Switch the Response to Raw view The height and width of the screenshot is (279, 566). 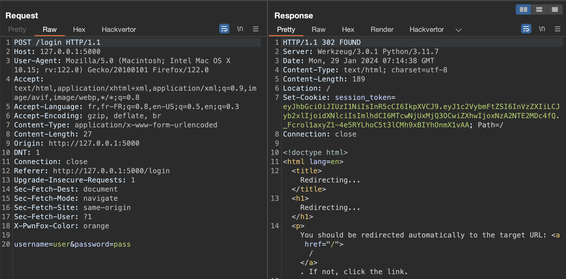pyautogui.click(x=318, y=29)
